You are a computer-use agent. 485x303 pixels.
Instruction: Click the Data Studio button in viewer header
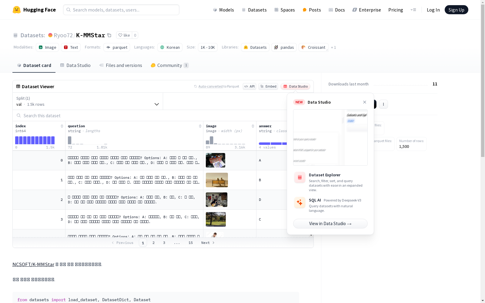(295, 86)
